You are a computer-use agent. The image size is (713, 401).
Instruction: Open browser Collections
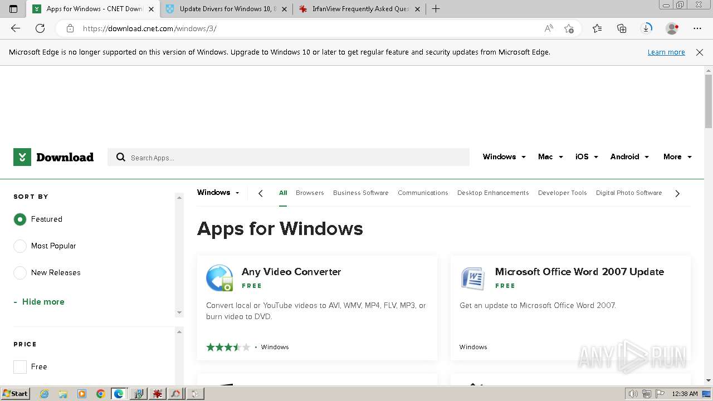tap(622, 28)
